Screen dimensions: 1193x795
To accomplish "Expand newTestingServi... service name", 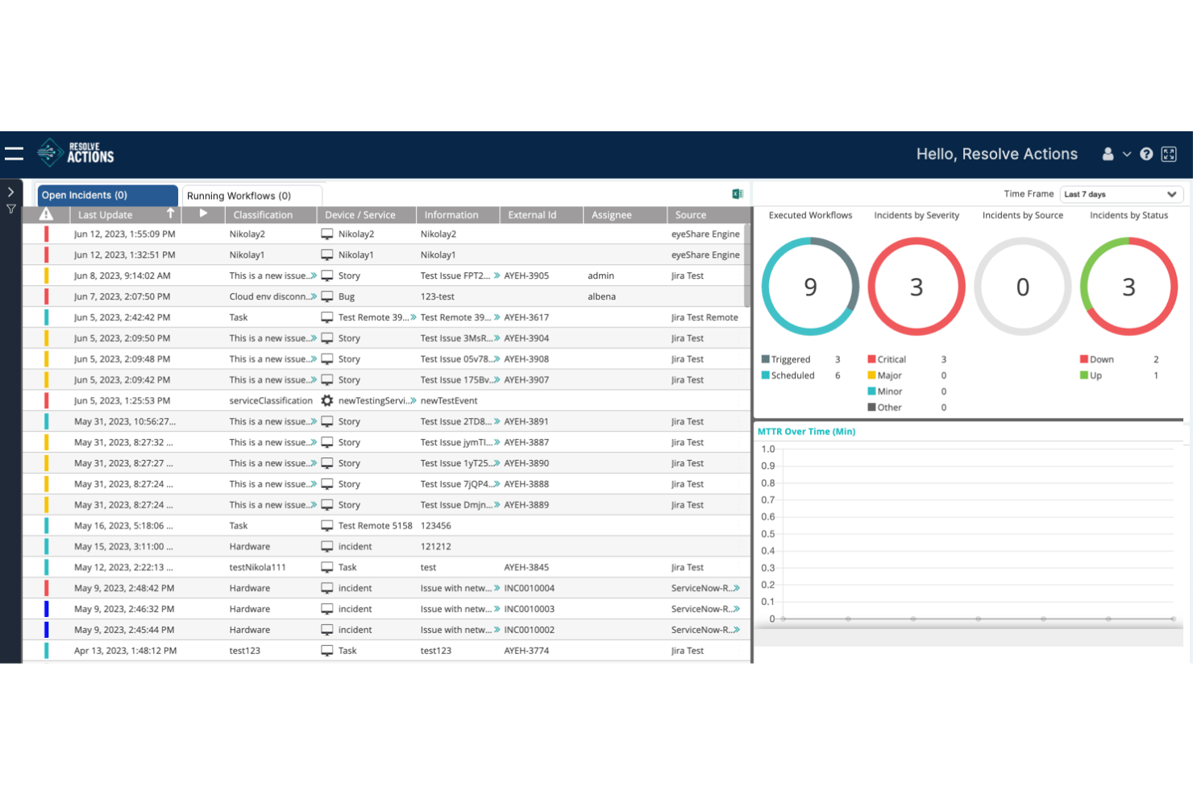I will coord(414,400).
